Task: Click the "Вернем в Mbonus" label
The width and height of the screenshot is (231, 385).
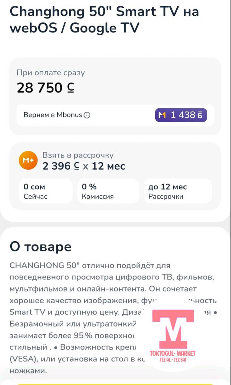Action: [x=53, y=115]
